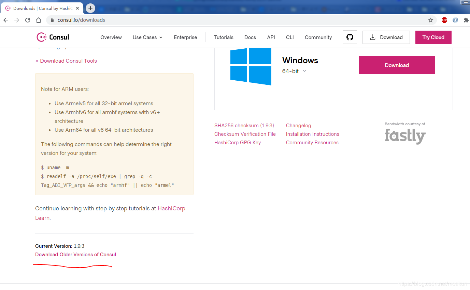Select the Downloads | Consul browser tab
The image size is (470, 290).
(x=42, y=8)
